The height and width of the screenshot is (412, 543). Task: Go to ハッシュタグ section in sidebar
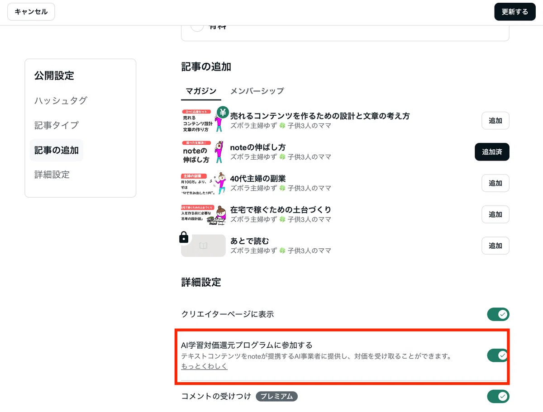61,100
